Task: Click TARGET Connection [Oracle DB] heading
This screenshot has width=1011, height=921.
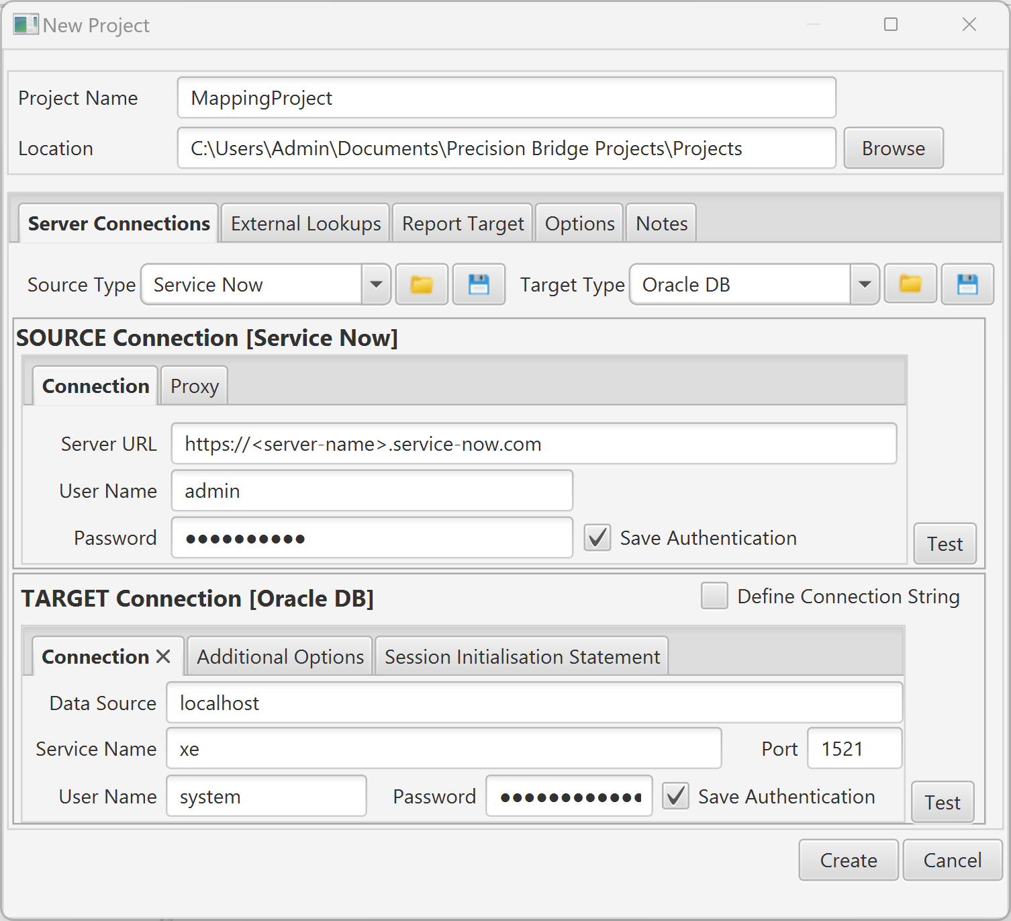Action: pos(197,599)
